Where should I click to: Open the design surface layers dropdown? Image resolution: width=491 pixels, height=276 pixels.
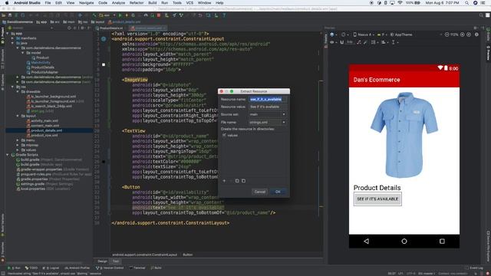click(334, 34)
